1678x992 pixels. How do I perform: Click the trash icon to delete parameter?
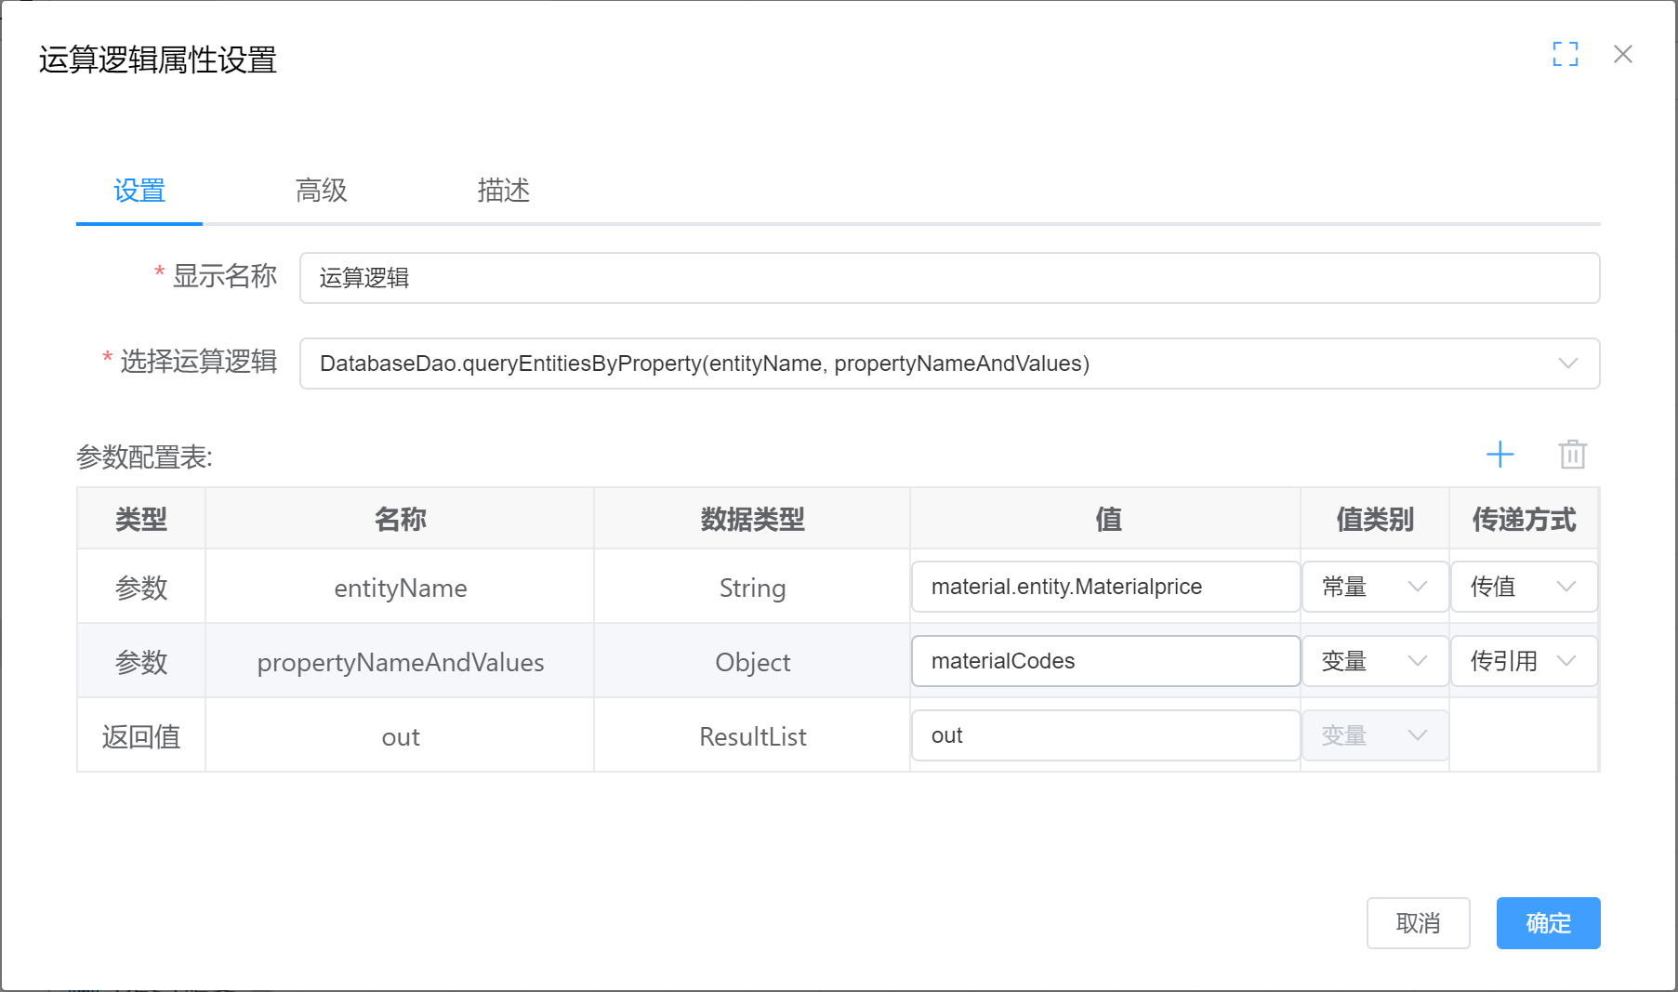tap(1572, 455)
